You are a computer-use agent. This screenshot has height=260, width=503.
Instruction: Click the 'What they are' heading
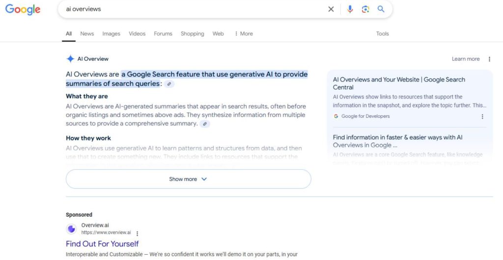click(x=86, y=96)
